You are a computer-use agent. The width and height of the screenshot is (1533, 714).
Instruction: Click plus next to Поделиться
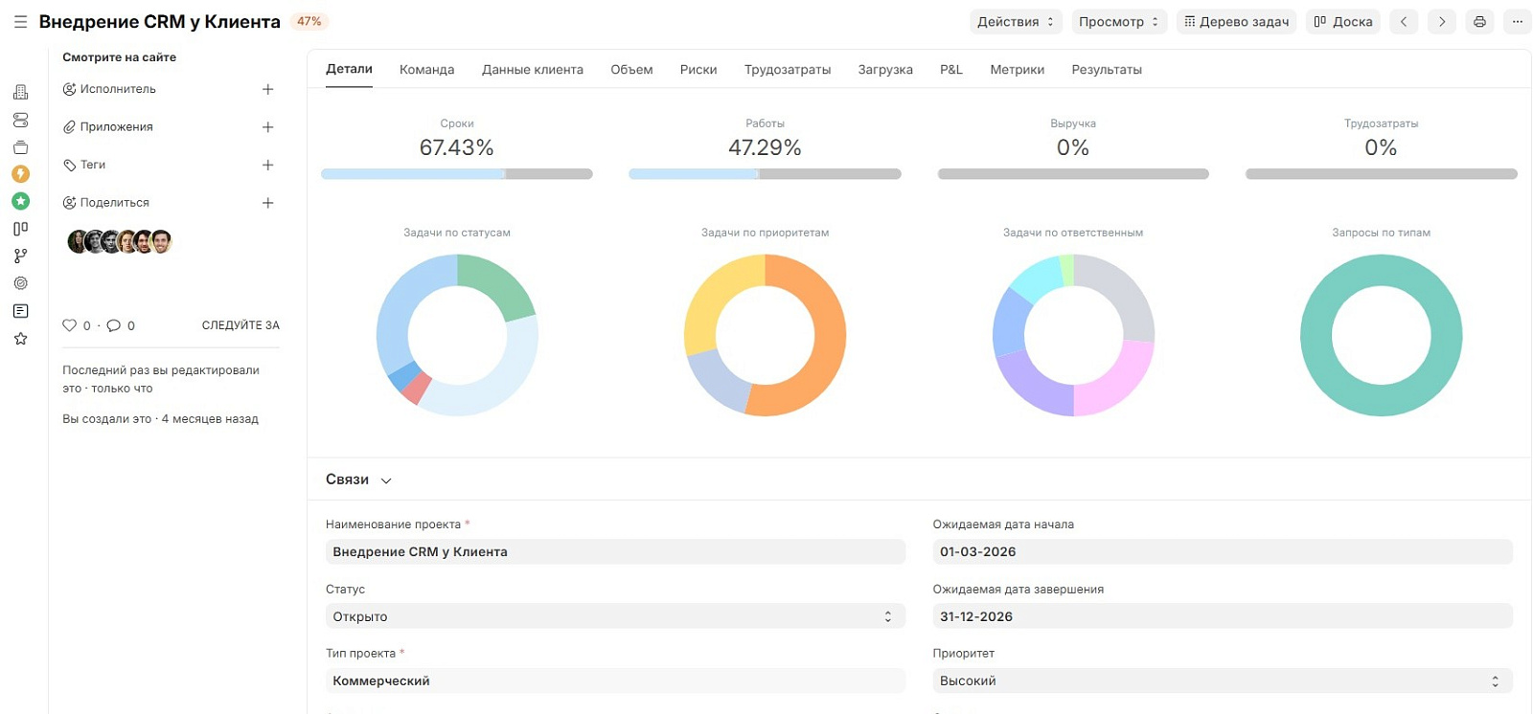tap(268, 203)
